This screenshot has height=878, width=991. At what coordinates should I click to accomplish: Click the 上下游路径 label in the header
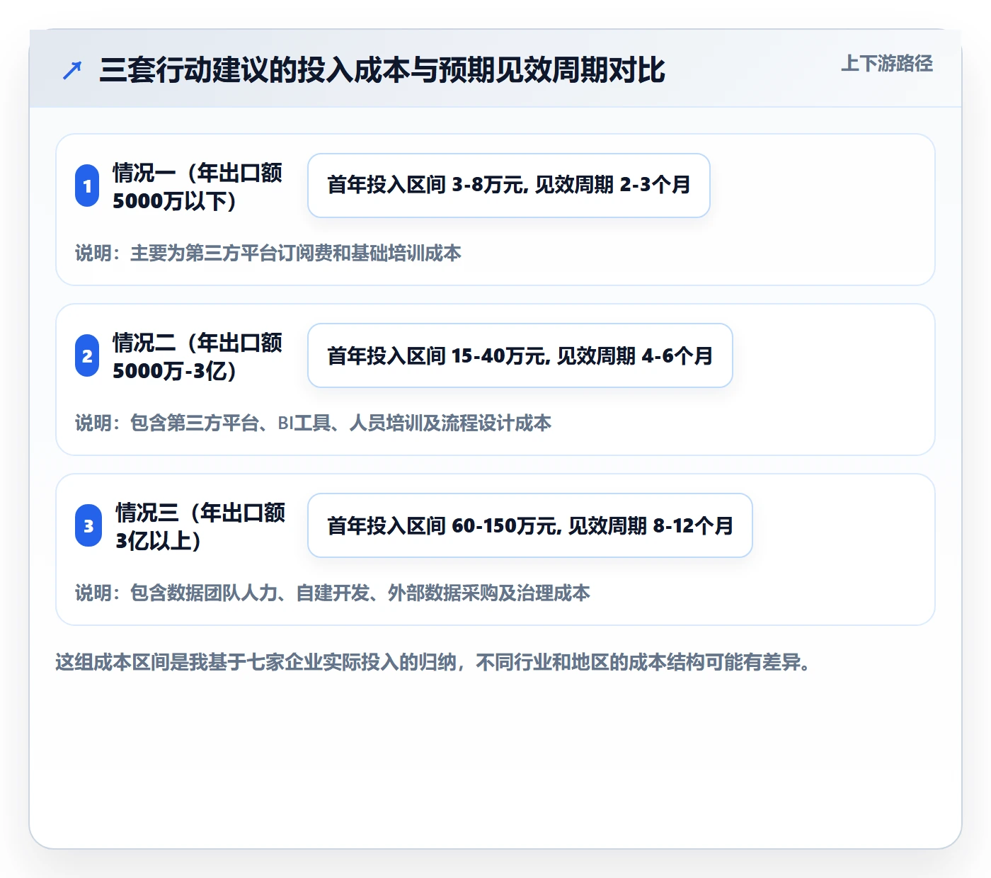887,64
